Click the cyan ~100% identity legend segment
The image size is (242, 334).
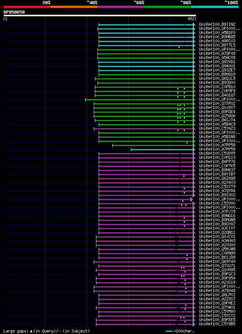click(x=215, y=7)
